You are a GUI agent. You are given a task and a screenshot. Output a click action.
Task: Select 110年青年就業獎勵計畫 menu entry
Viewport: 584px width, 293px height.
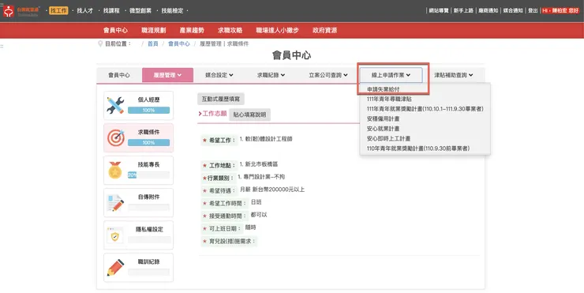tap(418, 148)
